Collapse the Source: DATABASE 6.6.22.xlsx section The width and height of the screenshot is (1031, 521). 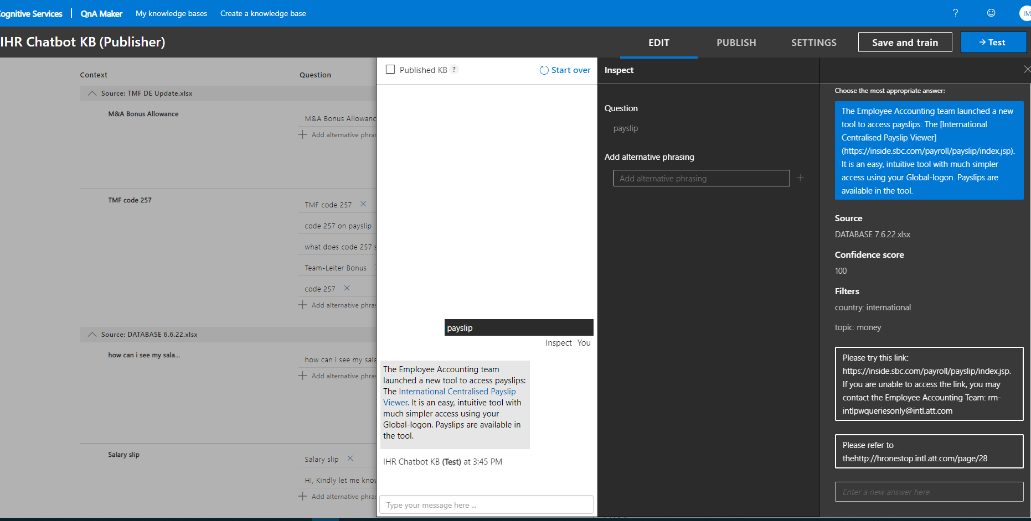coord(92,334)
